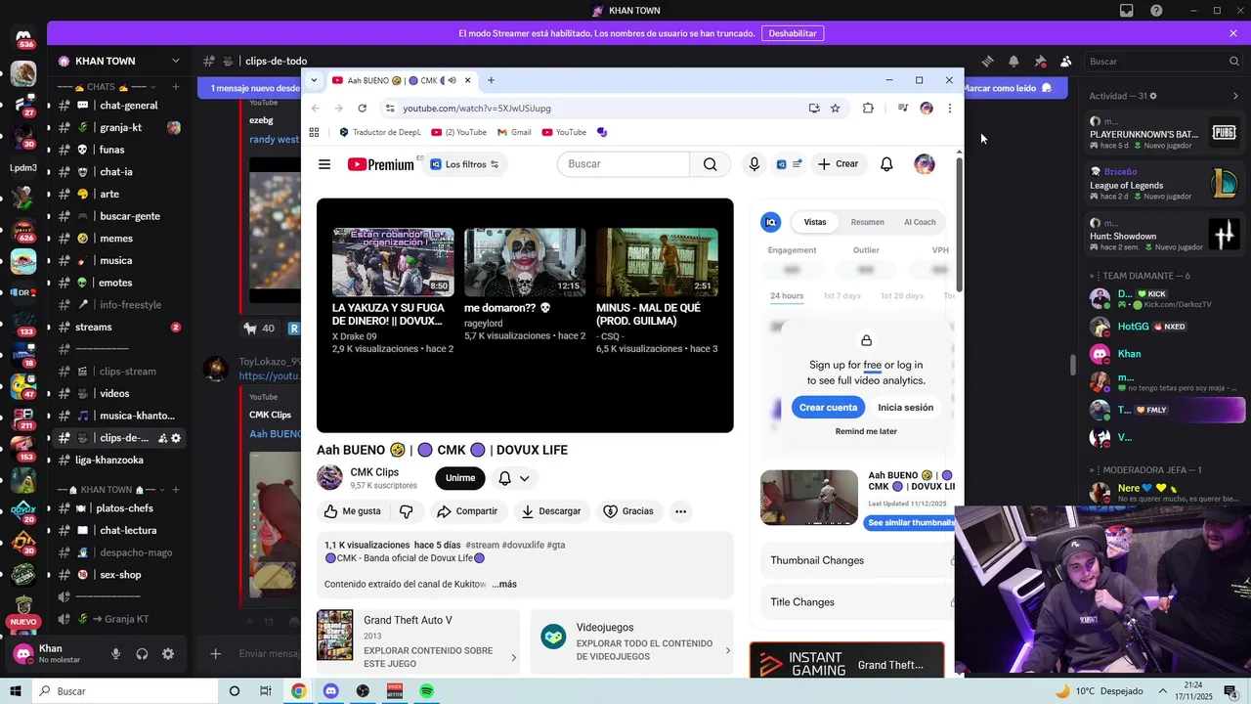Screen dimensions: 1251x704
Task: Open Grand Theft Auto V game card
Action: [418, 641]
